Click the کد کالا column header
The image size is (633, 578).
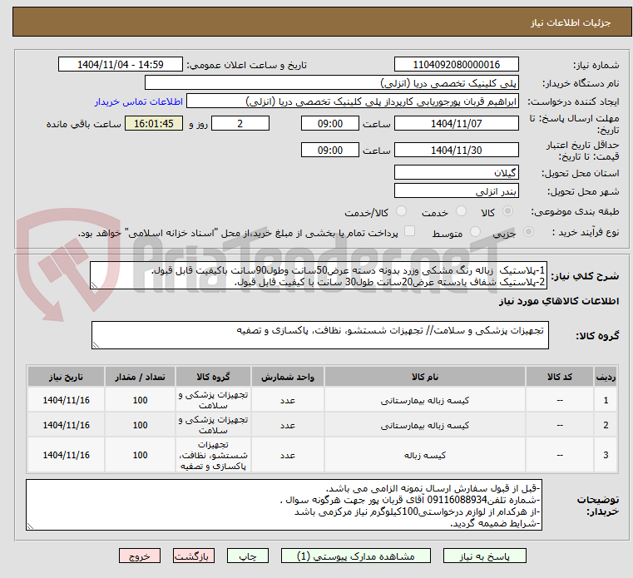click(x=560, y=377)
